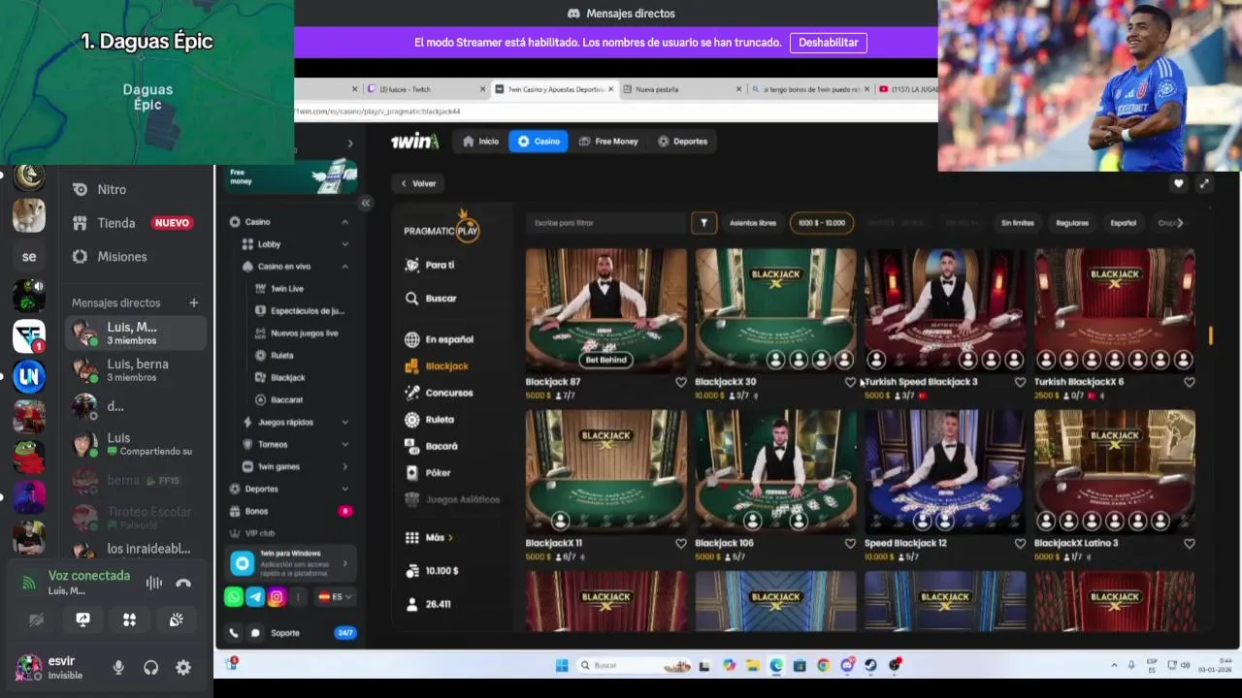This screenshot has height=698, width=1242.
Task: Open Tienda in Discord sidebar
Action: click(137, 223)
